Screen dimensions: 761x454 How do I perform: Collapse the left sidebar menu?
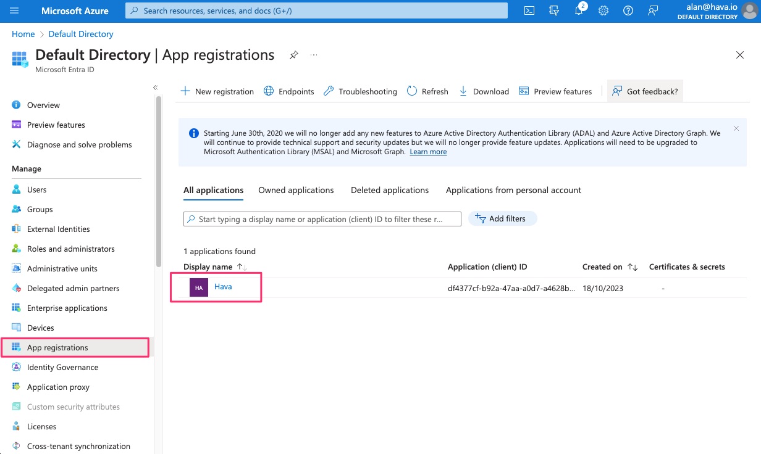click(156, 88)
